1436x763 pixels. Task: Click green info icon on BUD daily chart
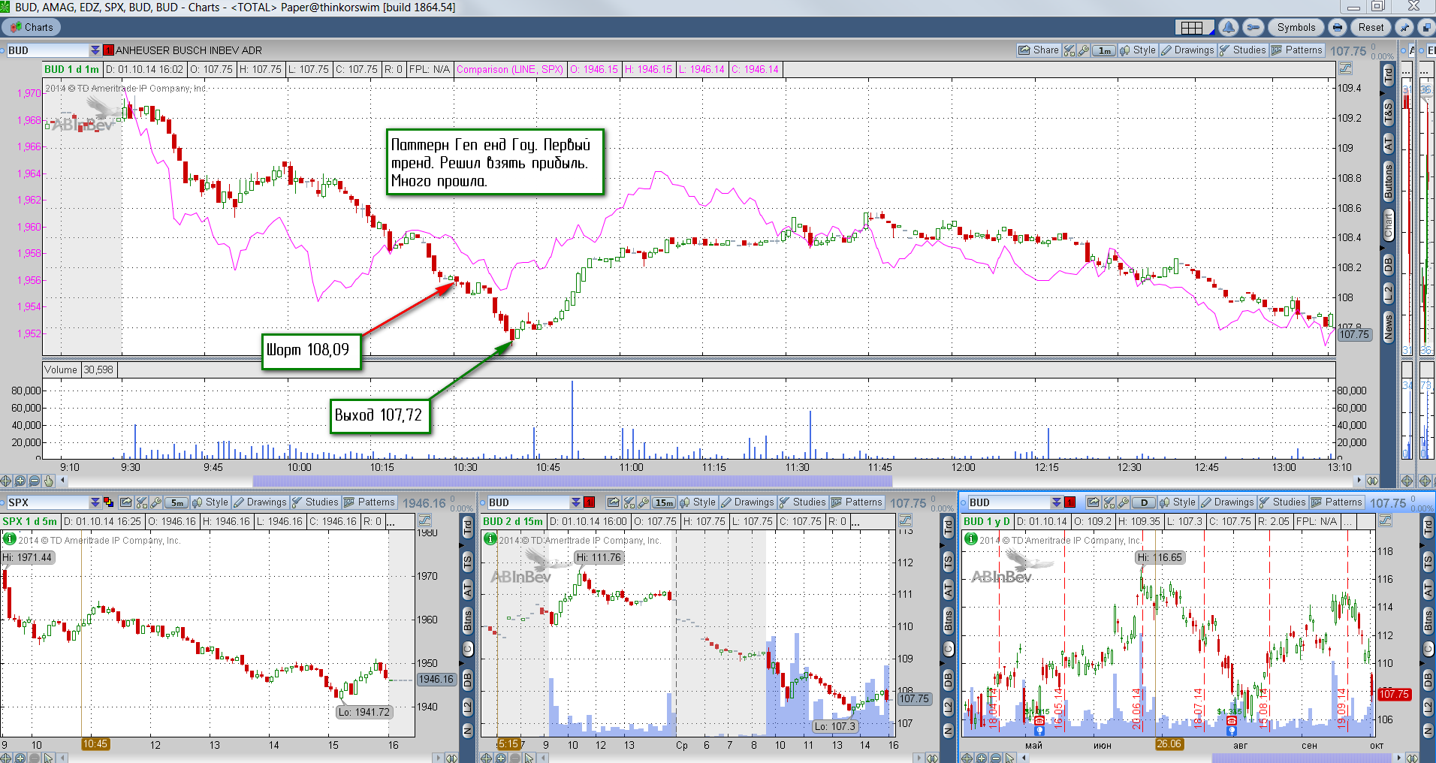(971, 538)
